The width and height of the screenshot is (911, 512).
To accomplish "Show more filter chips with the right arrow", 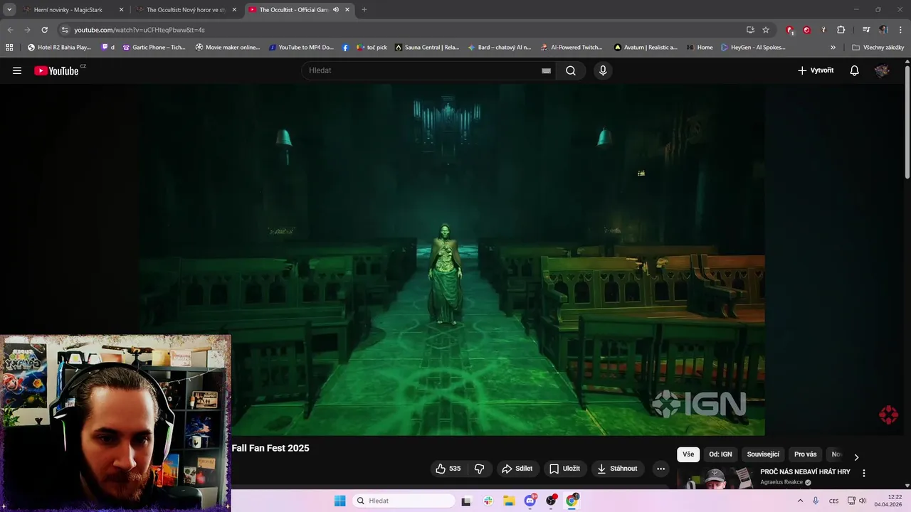I will point(856,457).
